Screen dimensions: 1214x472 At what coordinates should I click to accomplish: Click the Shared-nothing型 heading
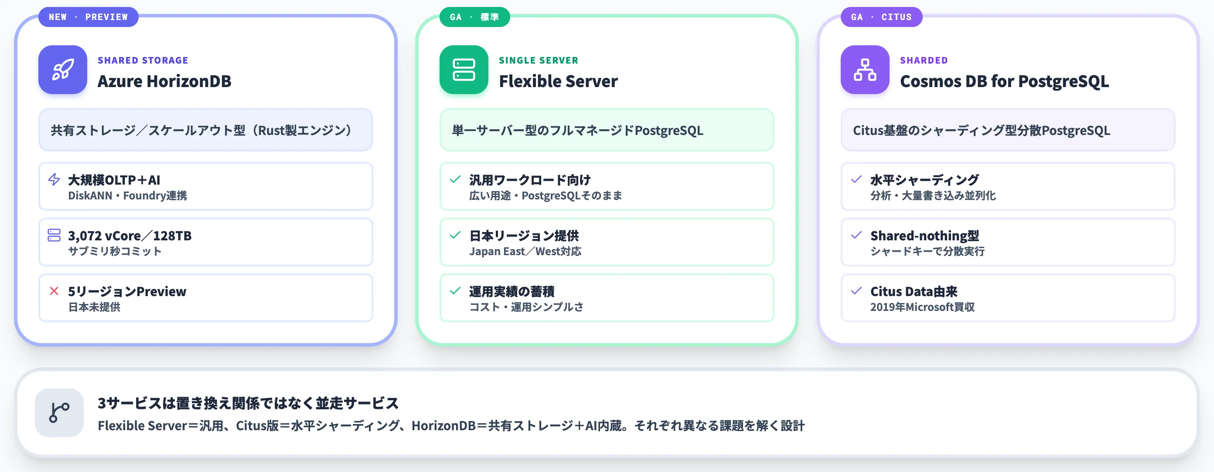pos(924,235)
